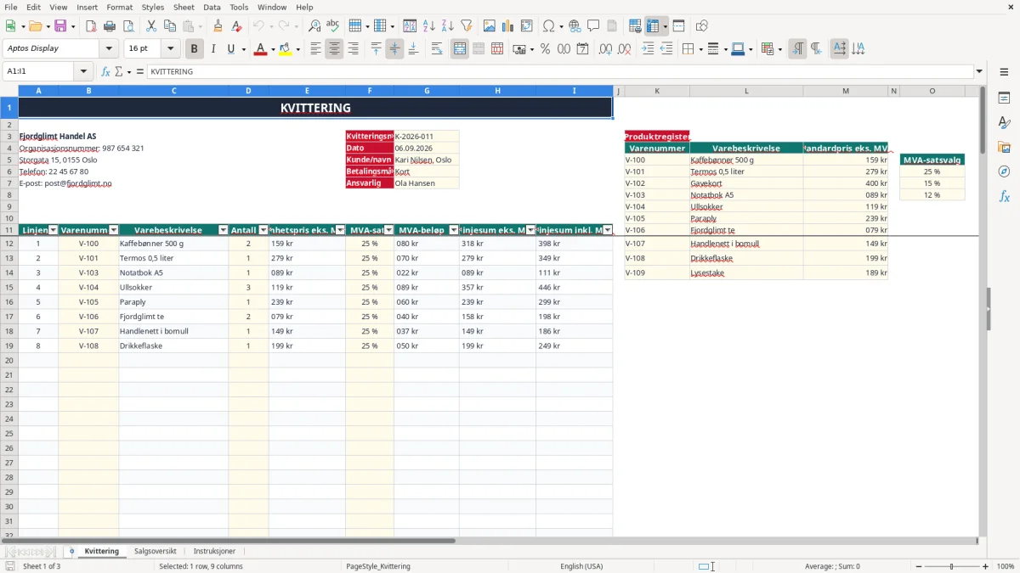The height and width of the screenshot is (573, 1020).
Task: Expand the Name Box dropdown
Action: tap(83, 71)
